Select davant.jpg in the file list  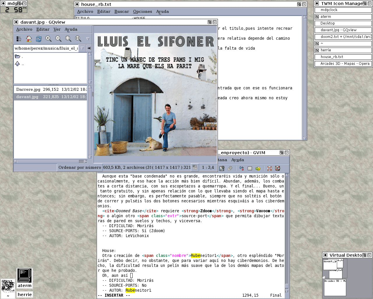pos(50,97)
